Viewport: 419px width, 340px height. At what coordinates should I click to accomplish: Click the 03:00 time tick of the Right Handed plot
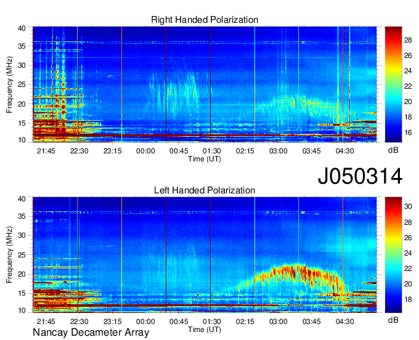click(x=278, y=151)
